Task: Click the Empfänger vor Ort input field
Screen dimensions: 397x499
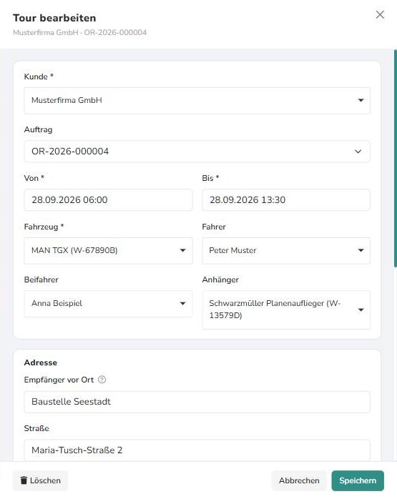Action: 197,402
